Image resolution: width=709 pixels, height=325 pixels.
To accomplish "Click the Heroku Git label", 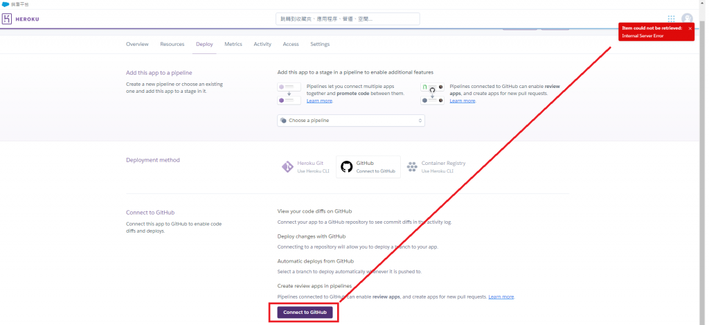I will click(310, 164).
